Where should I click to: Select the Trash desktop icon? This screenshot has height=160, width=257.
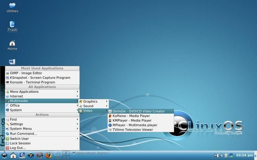coord(12,24)
